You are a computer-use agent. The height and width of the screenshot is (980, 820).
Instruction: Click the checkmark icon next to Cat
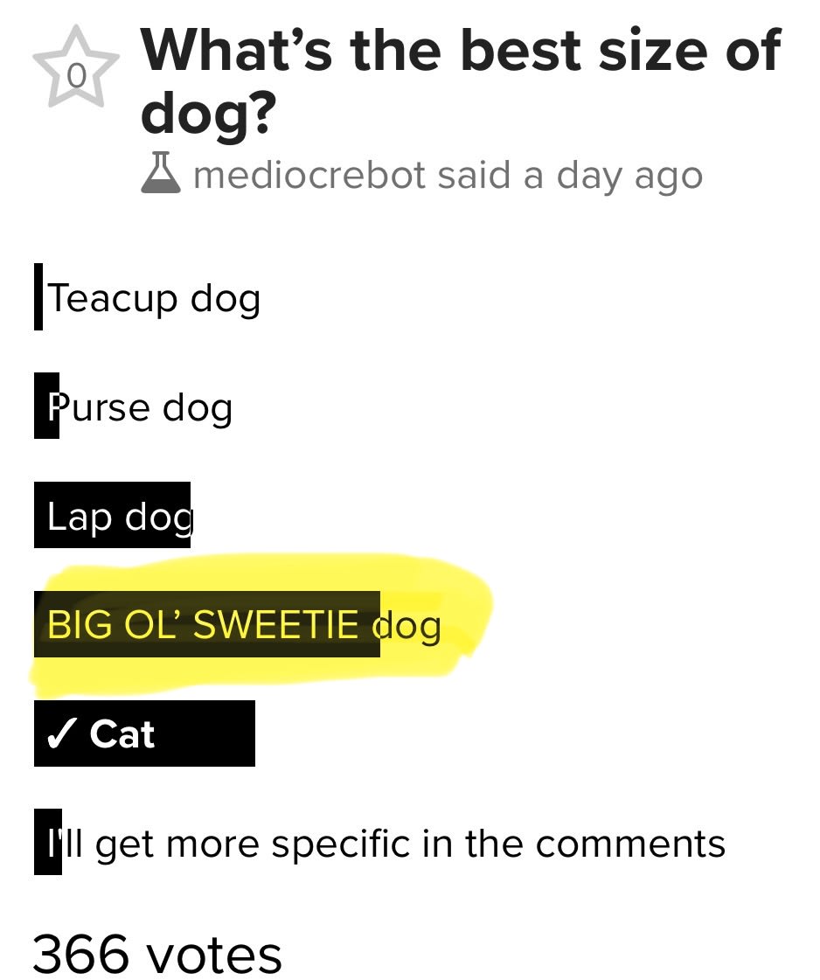point(59,733)
